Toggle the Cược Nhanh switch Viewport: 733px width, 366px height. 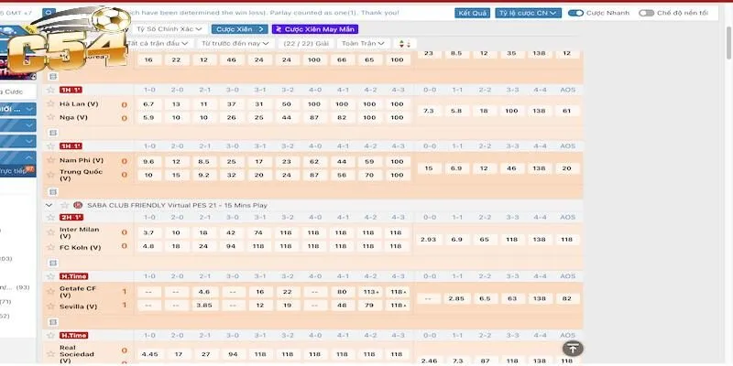point(576,14)
